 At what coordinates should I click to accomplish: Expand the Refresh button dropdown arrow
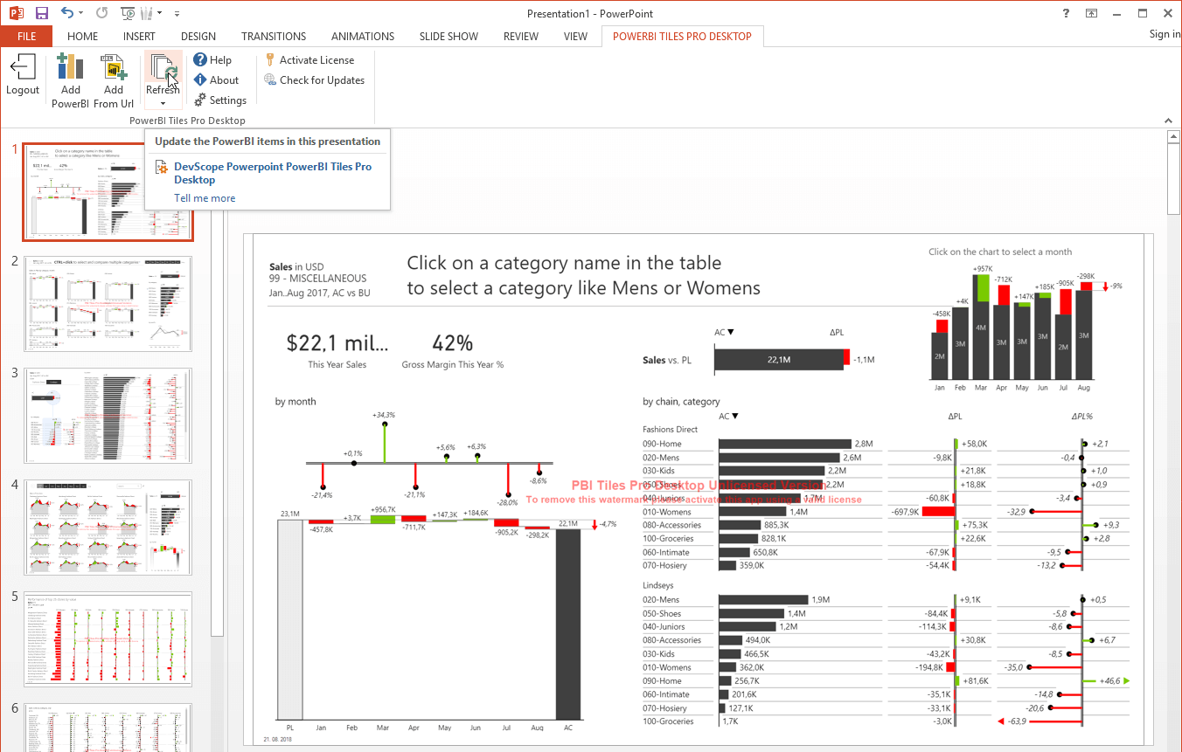pos(163,104)
